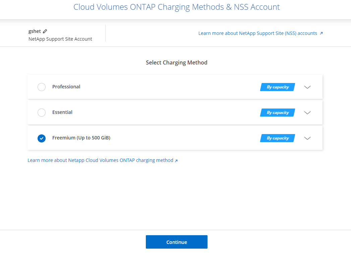Select the Professional charging method radio
Screen dimensions: 351x253
tap(42, 87)
